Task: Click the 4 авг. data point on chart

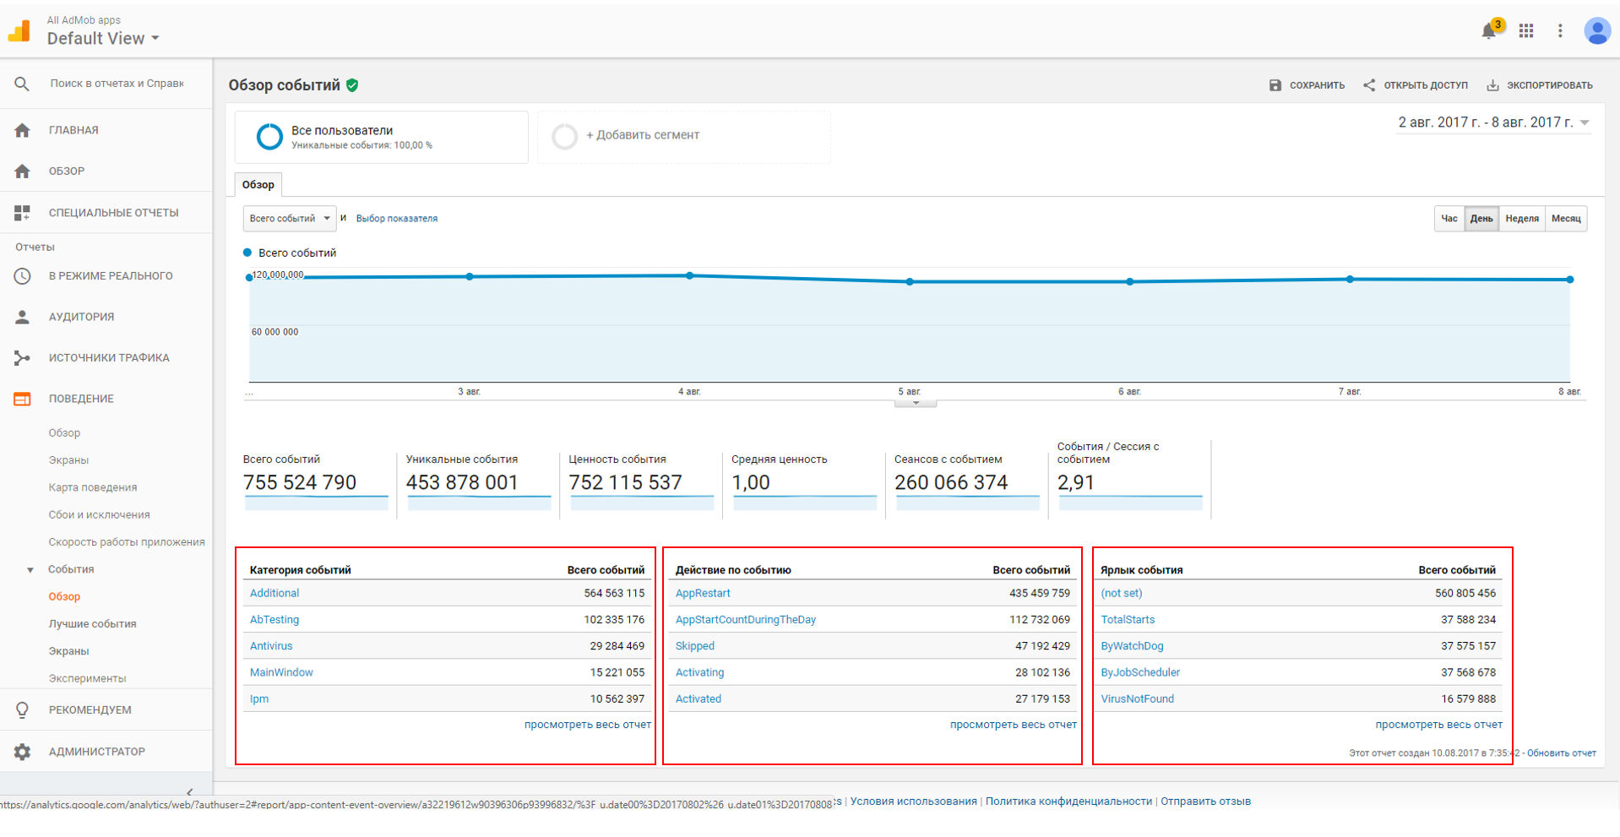Action: pos(690,275)
